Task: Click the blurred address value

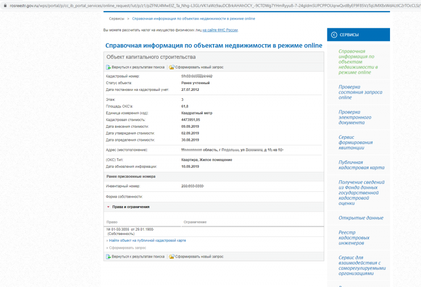Action: (x=232, y=150)
